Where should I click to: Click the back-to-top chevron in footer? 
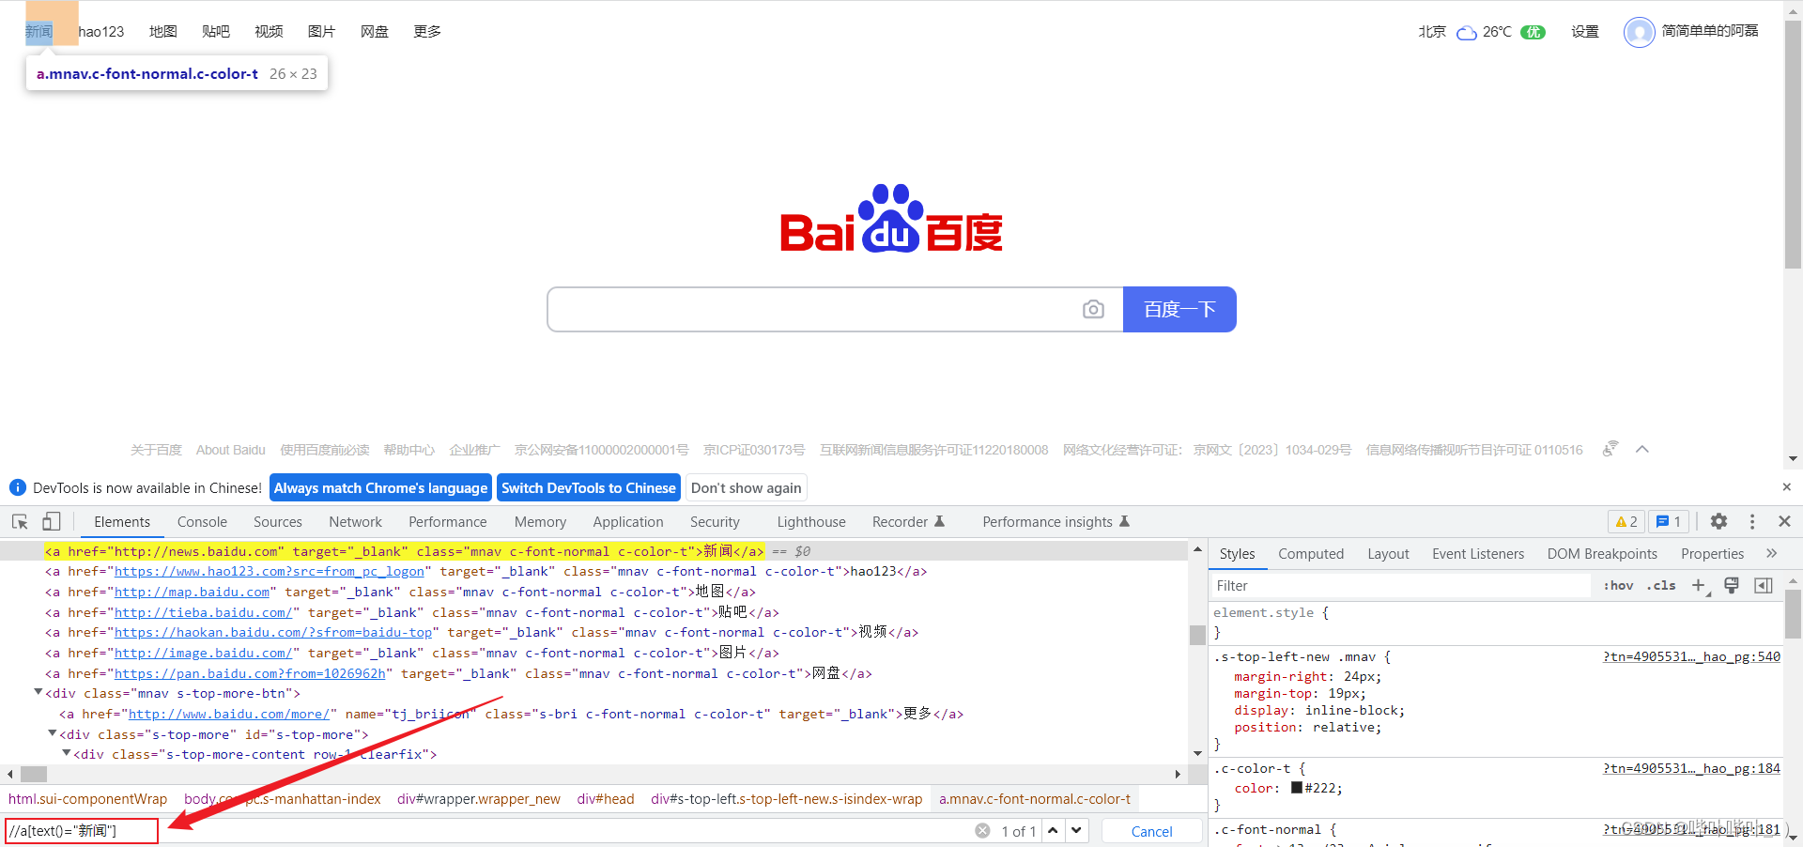coord(1642,450)
